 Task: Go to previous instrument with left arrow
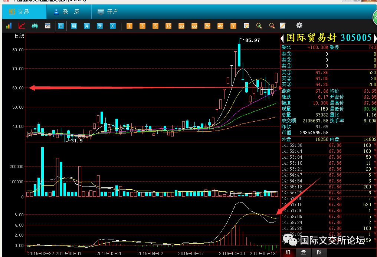pos(282,38)
